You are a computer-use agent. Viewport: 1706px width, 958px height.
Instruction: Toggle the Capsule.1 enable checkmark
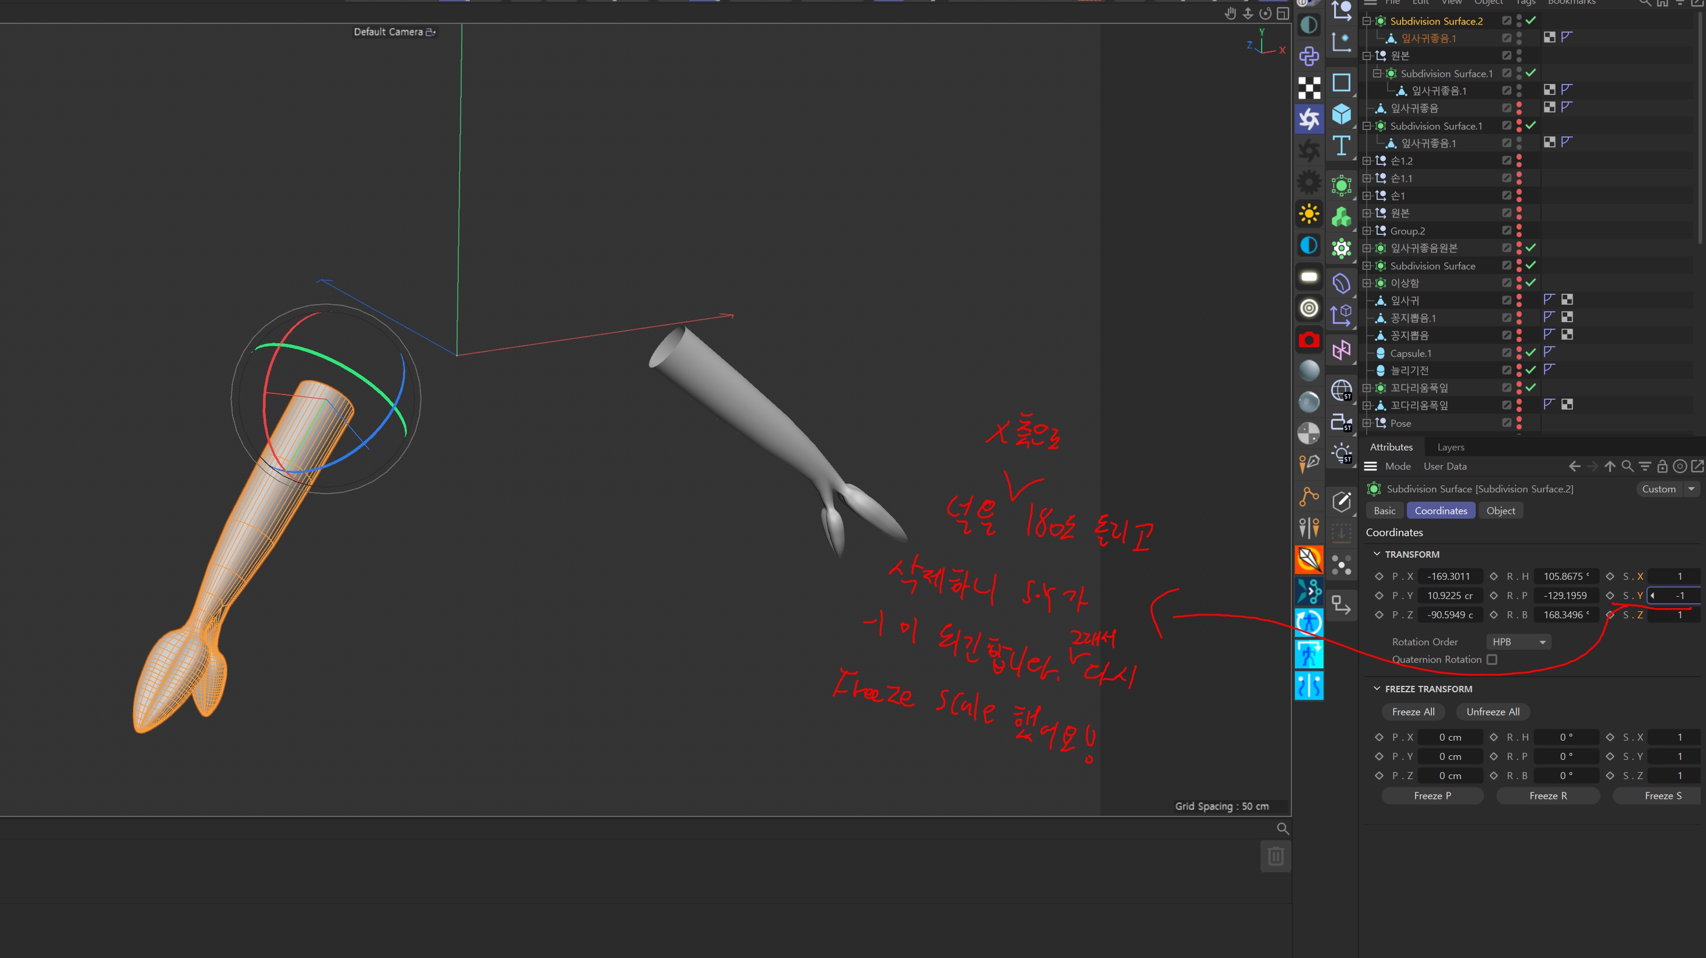coord(1531,353)
